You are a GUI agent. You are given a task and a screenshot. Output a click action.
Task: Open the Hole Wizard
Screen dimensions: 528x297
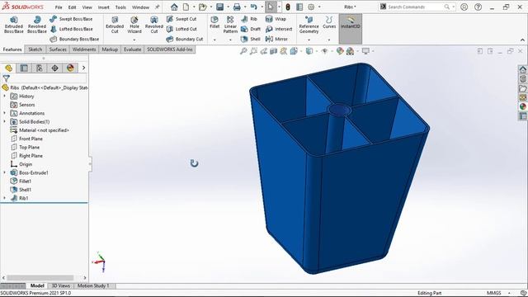click(x=134, y=25)
